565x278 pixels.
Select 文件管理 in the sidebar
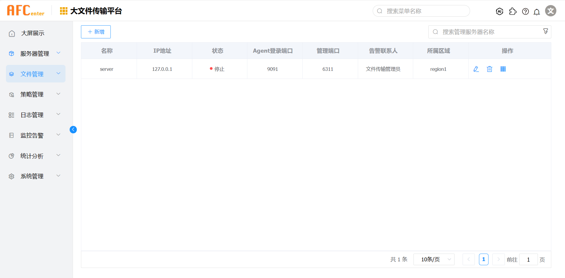(32, 74)
